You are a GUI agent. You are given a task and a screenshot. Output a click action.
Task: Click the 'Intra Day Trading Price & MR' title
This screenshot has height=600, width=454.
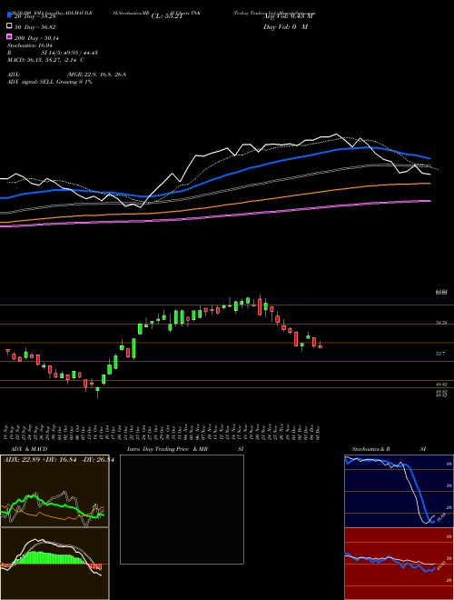click(167, 449)
